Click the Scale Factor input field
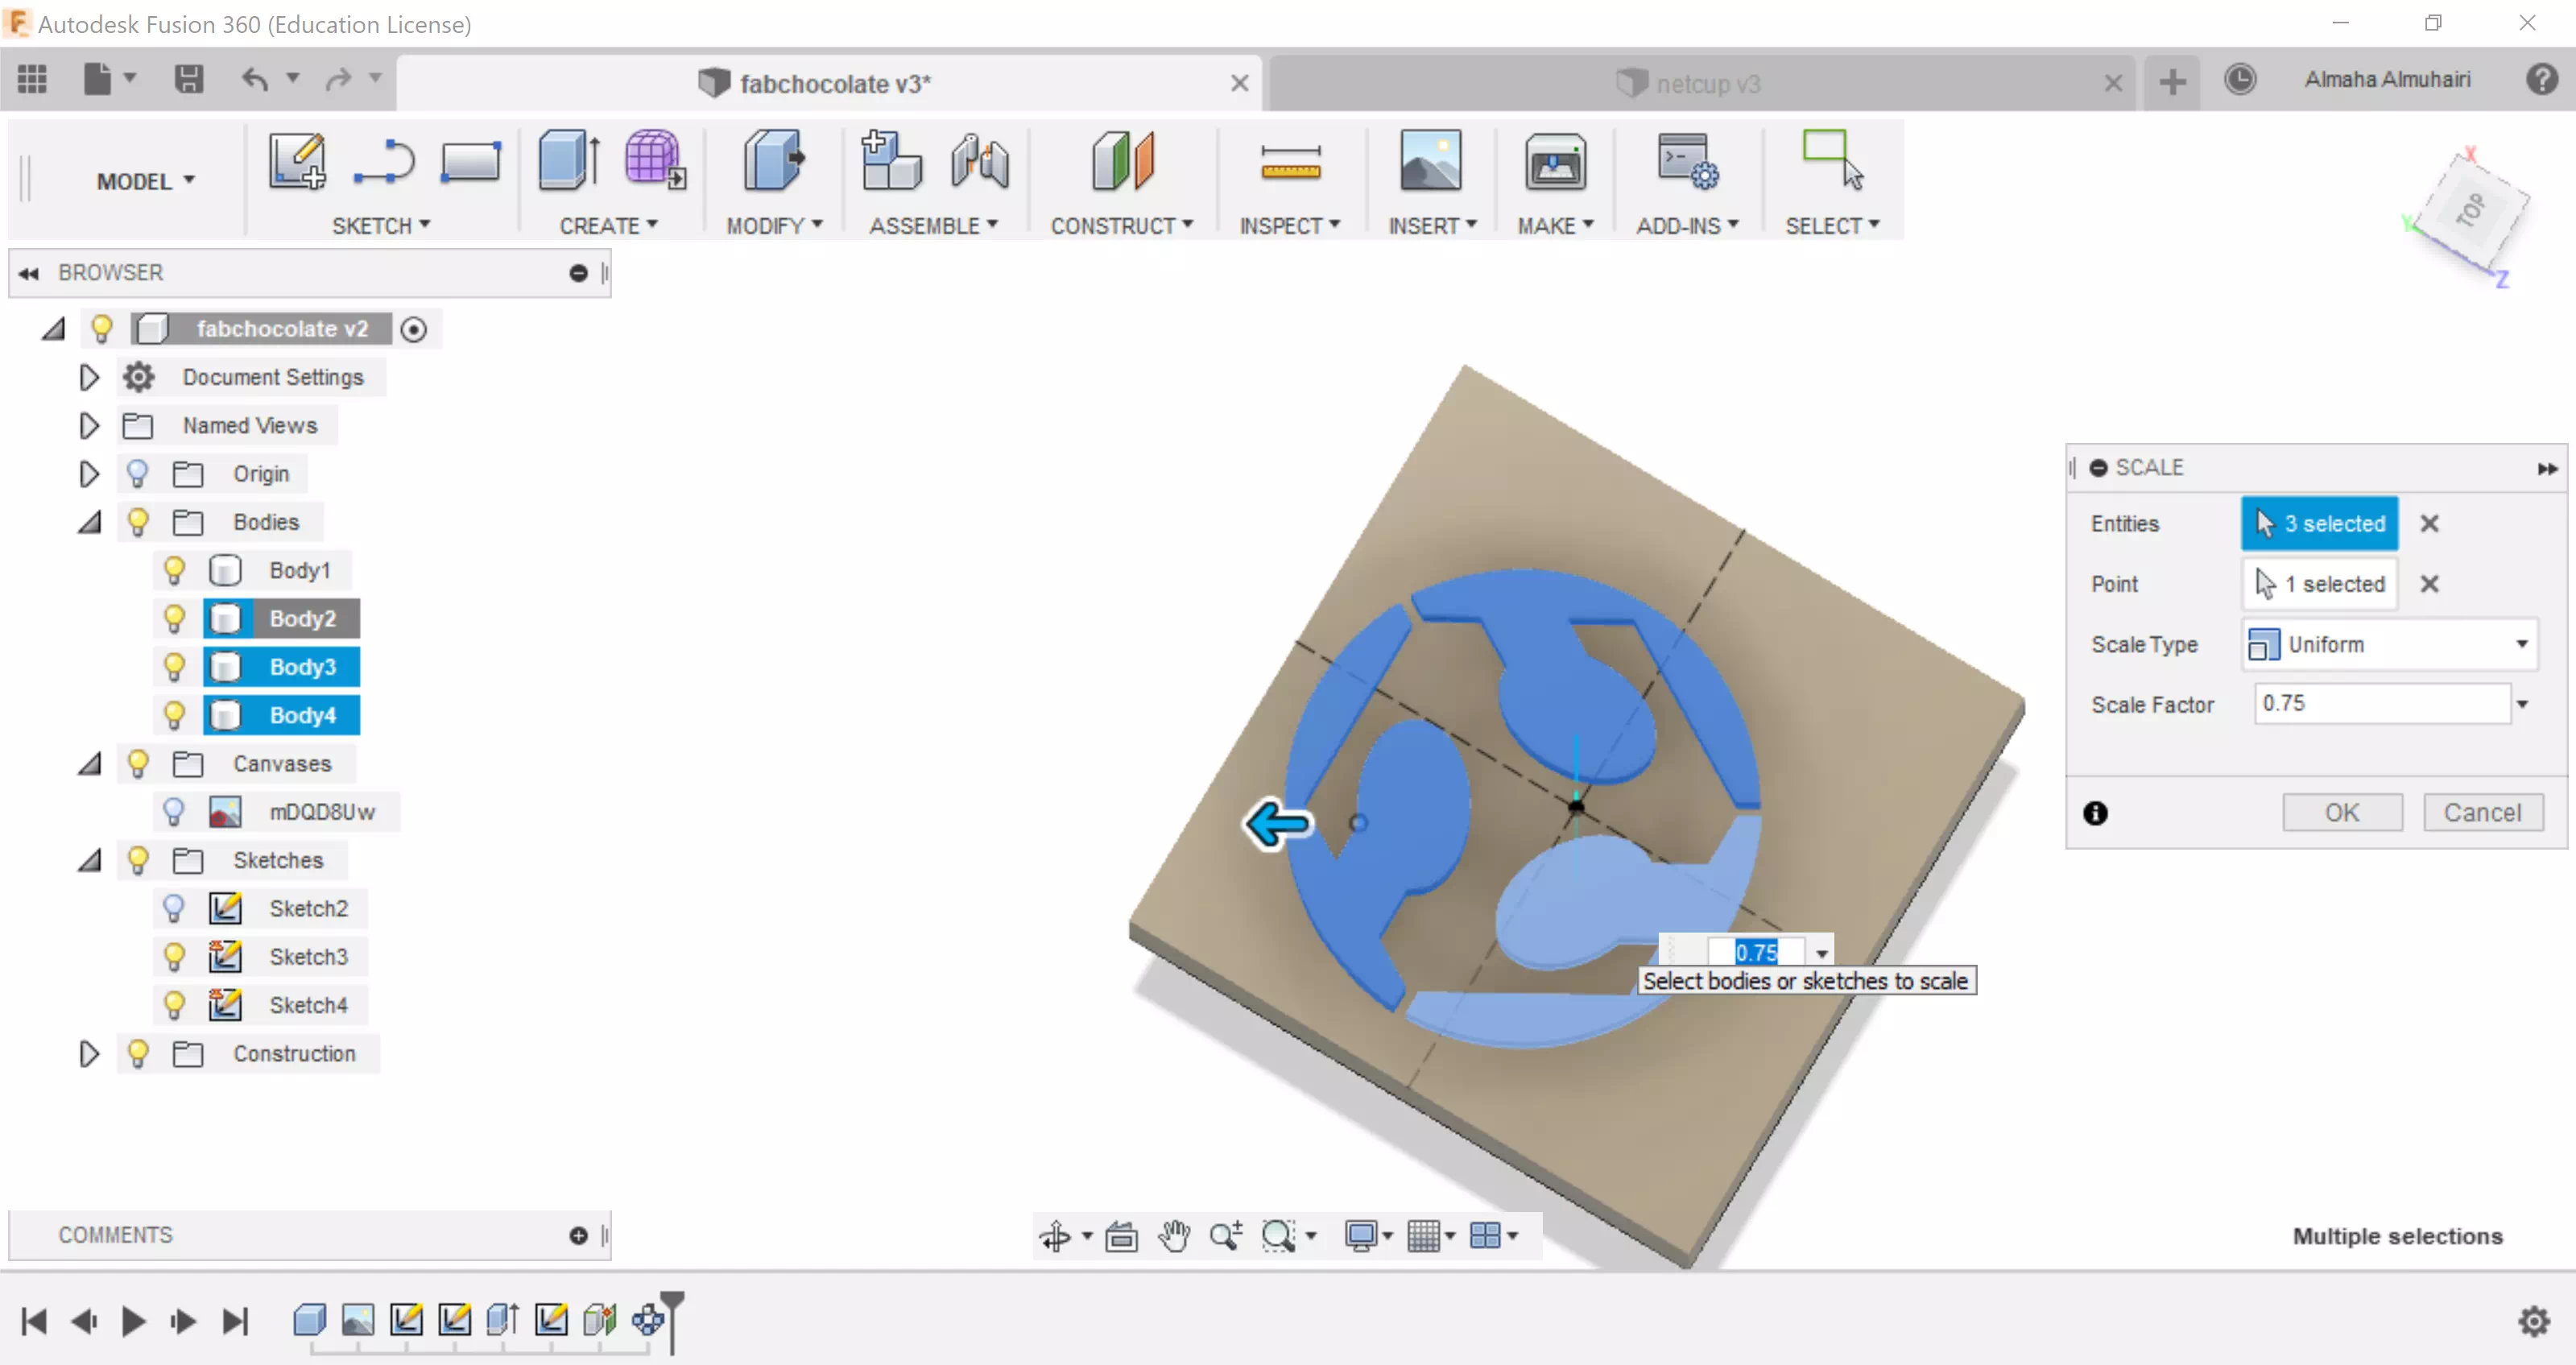Image resolution: width=2576 pixels, height=1365 pixels. pos(2380,704)
